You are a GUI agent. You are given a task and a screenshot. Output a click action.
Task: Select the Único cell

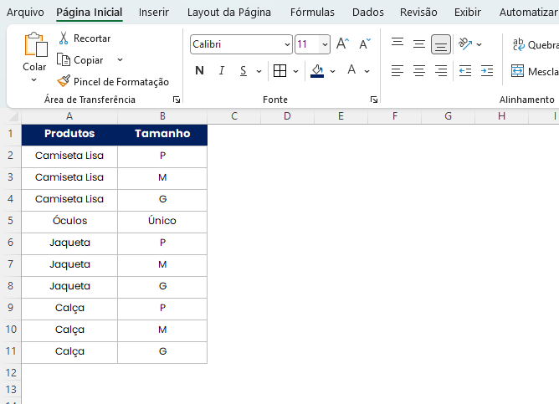point(162,221)
